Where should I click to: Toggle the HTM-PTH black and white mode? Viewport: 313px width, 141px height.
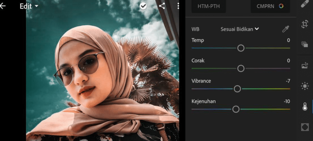pyautogui.click(x=209, y=6)
